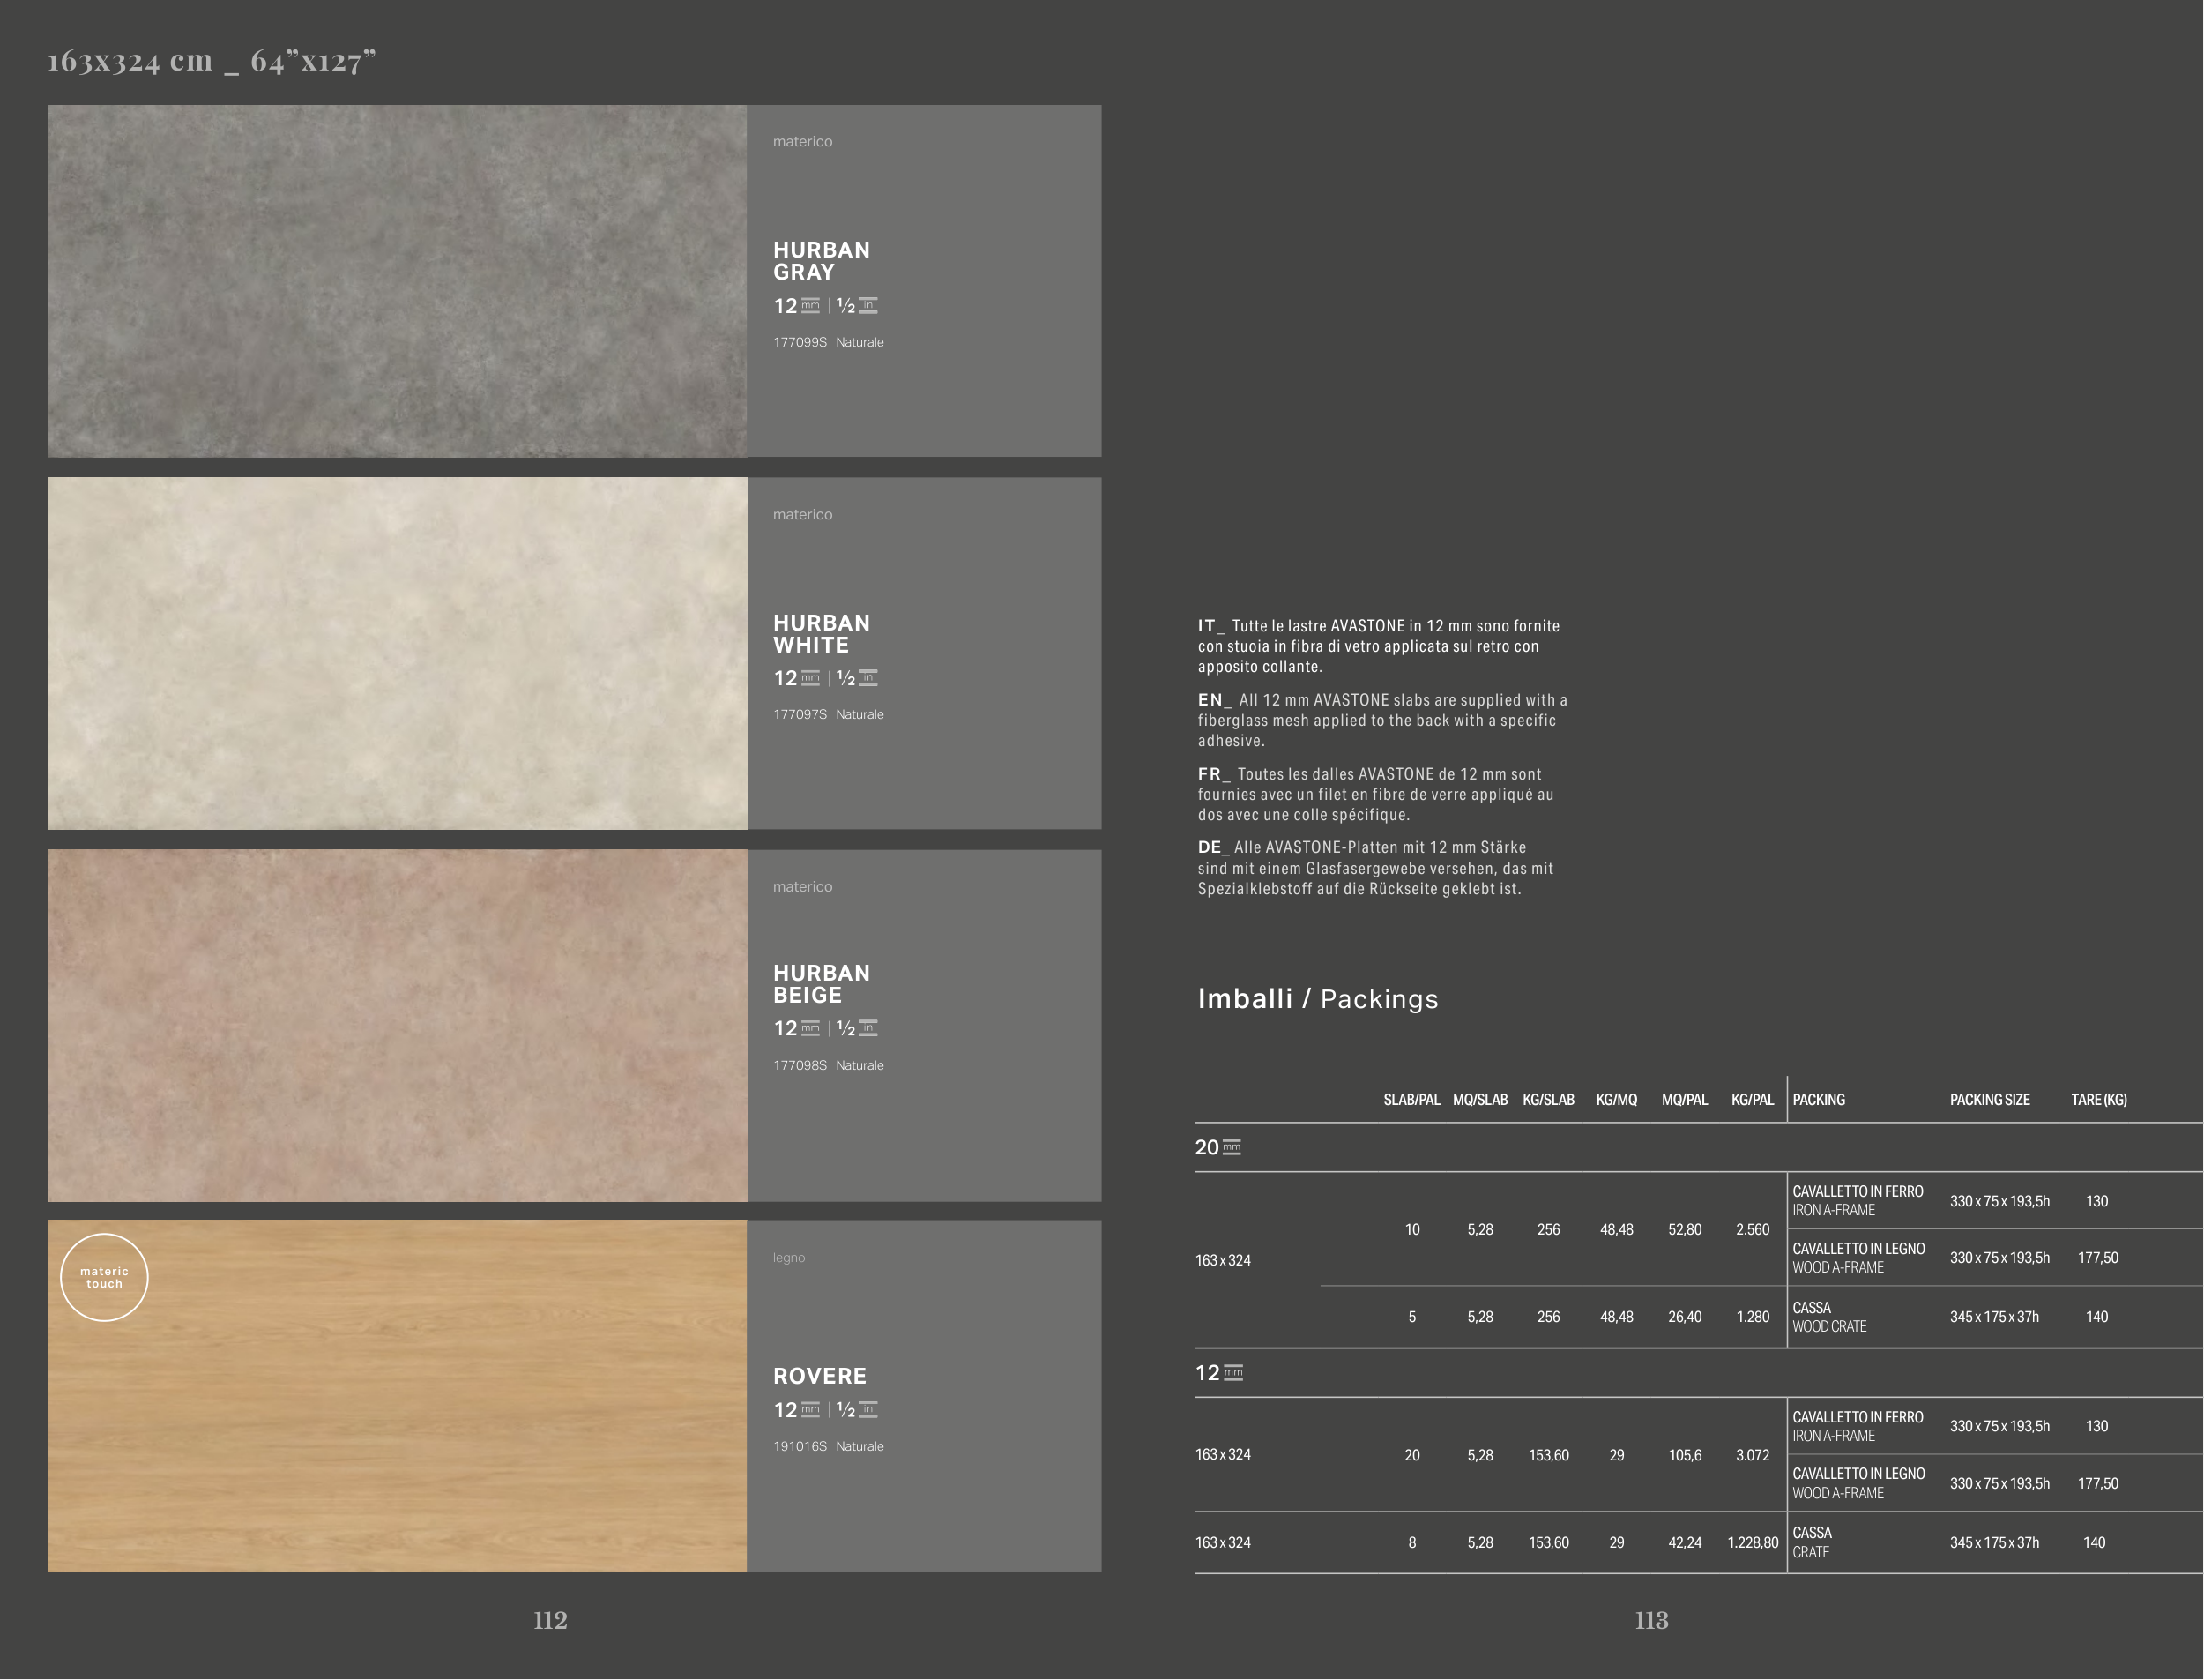Select the Hurban Gray slab image
The width and height of the screenshot is (2204, 1680).
pos(397,281)
